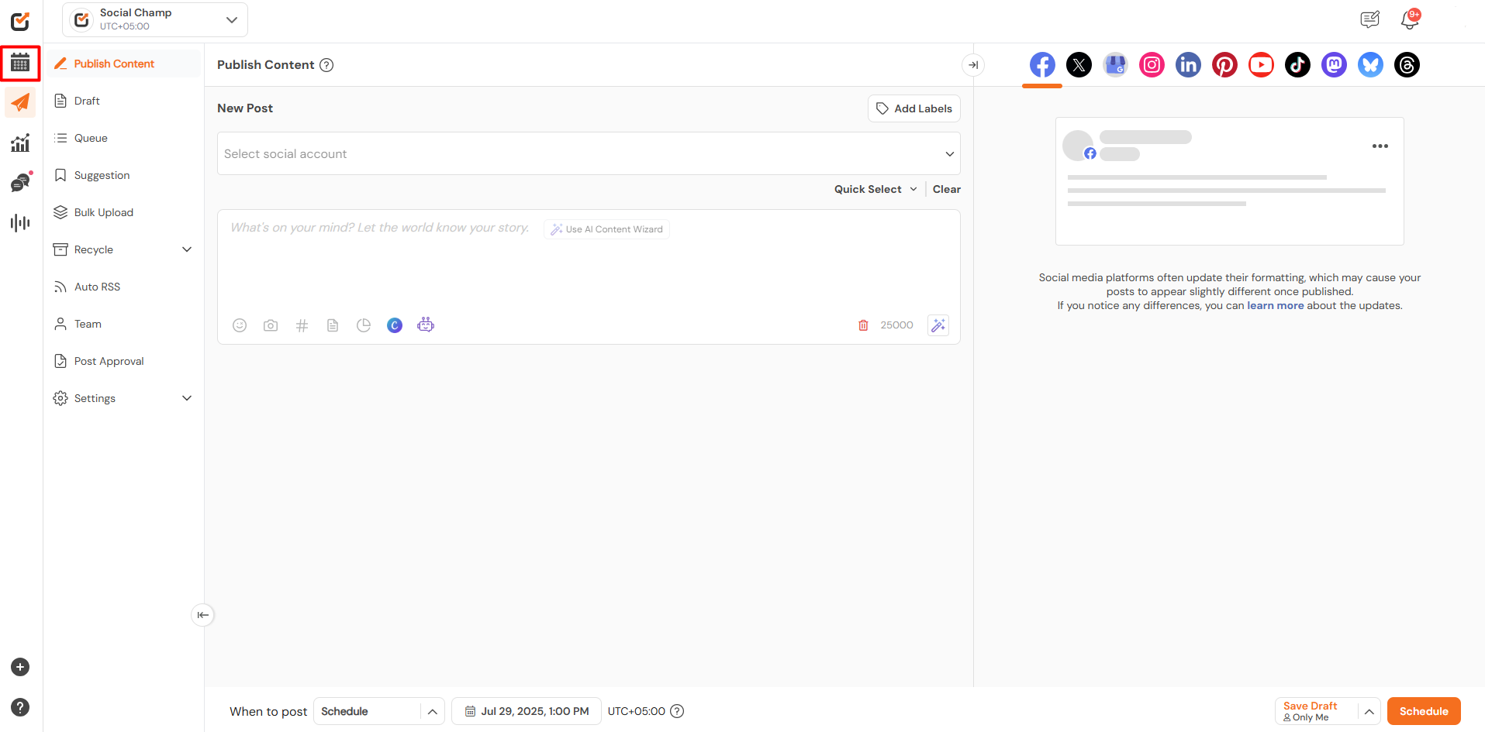Click the magic wand icon beside character count
This screenshot has width=1485, height=732.
[x=938, y=325]
